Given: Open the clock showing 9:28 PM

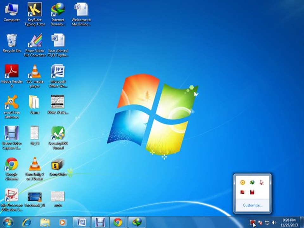Looking at the screenshot, I should 289,223.
